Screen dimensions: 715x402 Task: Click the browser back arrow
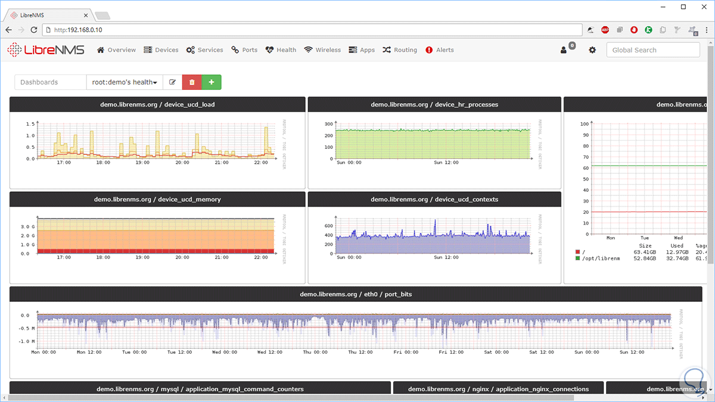[9, 30]
